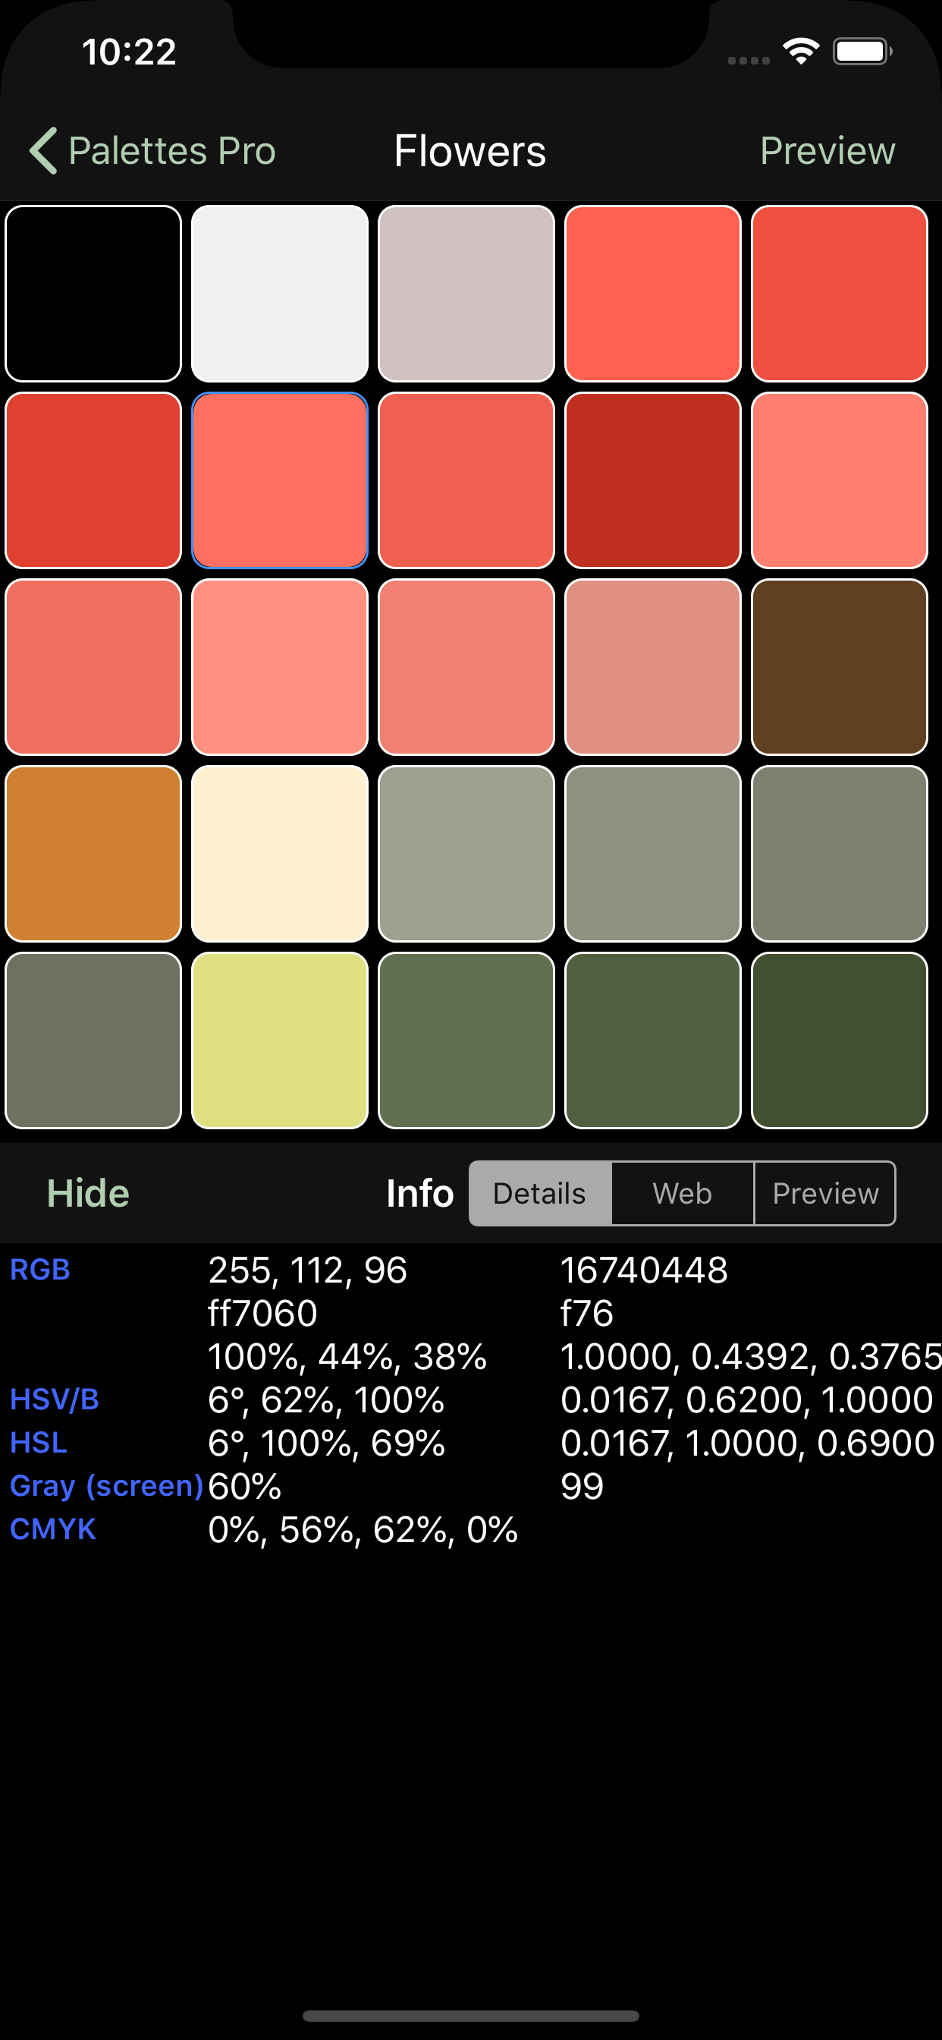
Task: Select the Preview segment in Info bar
Action: (825, 1192)
